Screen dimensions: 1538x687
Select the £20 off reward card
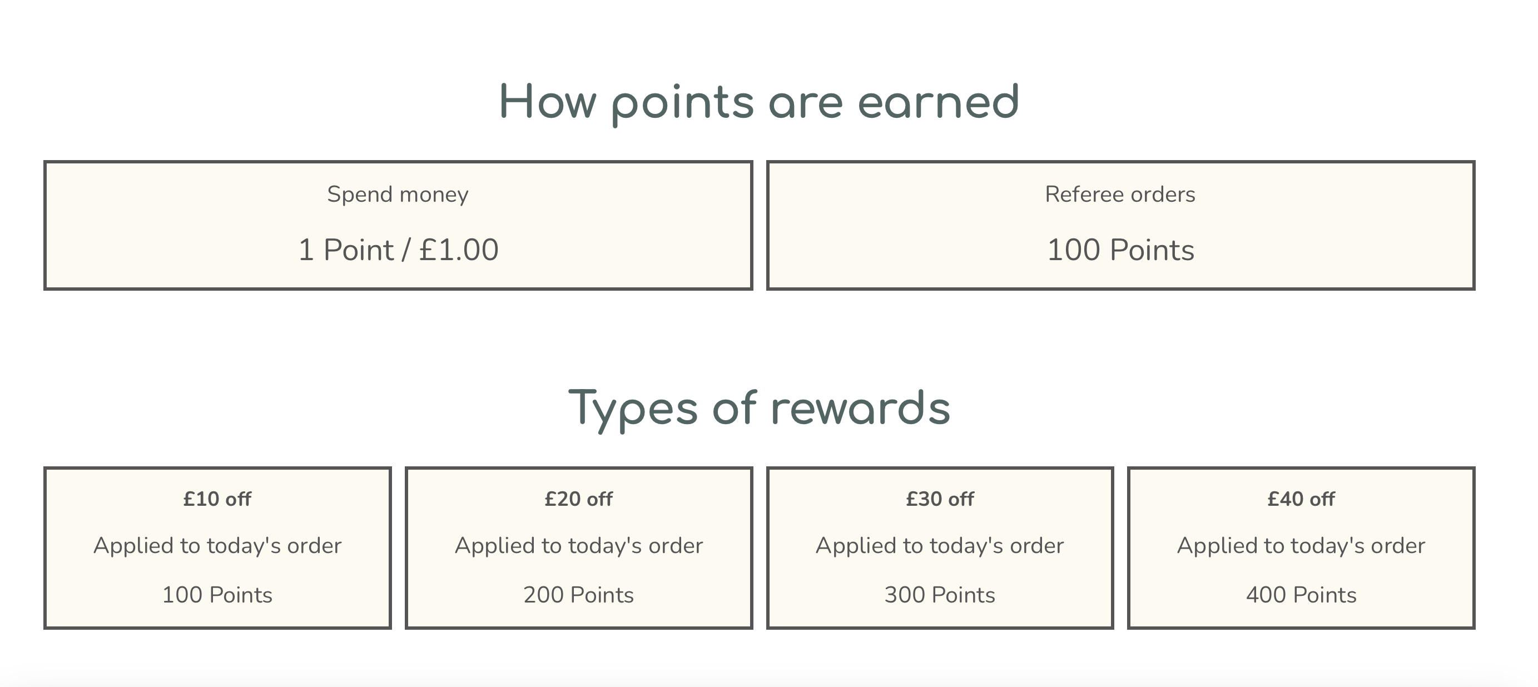point(578,548)
